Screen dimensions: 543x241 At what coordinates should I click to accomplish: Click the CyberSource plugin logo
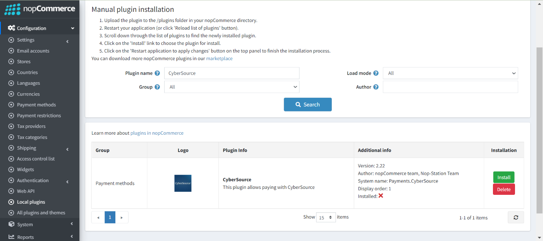coord(183,183)
